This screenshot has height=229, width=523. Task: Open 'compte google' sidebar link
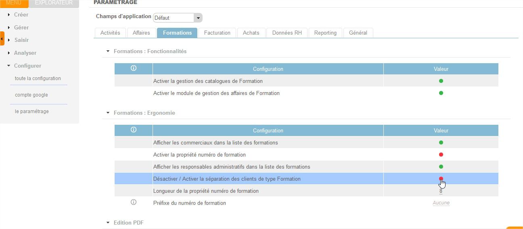pos(31,95)
